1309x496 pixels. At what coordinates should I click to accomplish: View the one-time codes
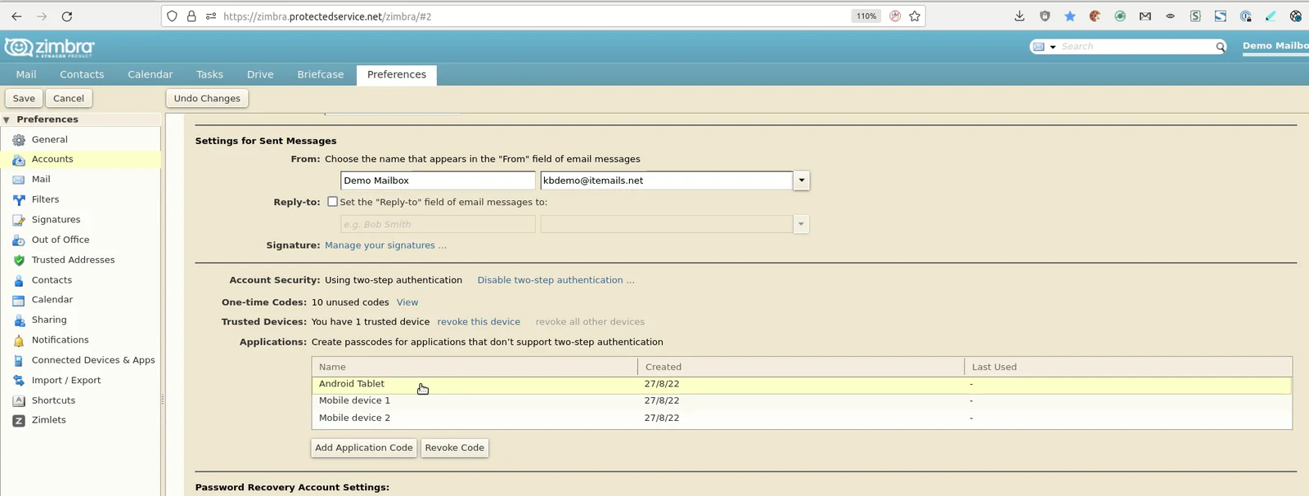tap(407, 302)
